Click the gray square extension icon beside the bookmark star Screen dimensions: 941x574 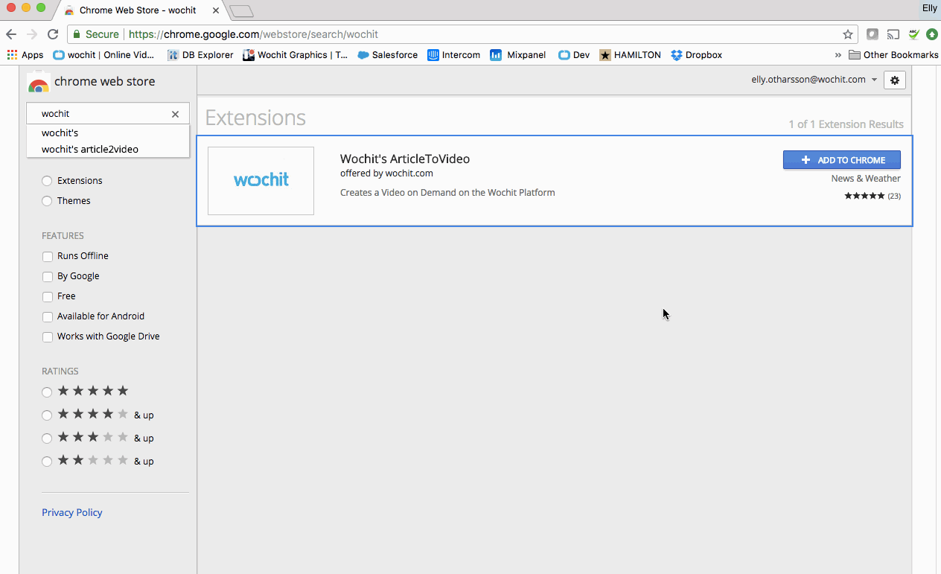tap(873, 34)
